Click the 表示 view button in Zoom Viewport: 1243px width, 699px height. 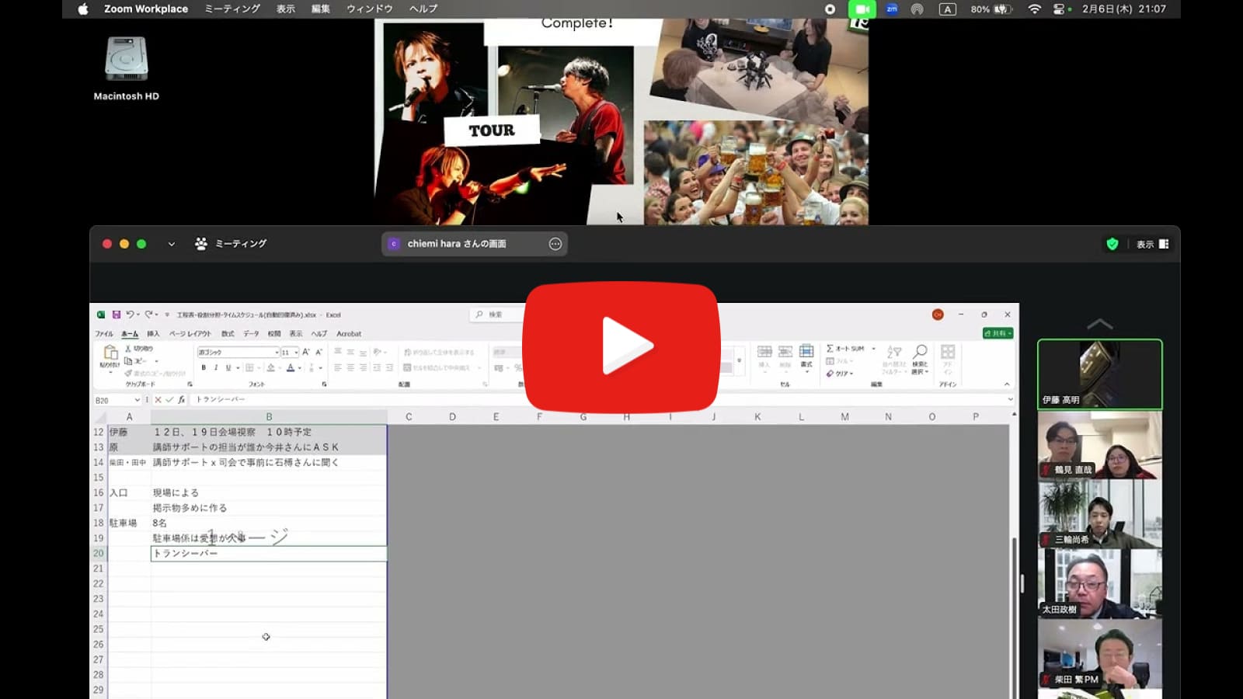[x=1152, y=244]
